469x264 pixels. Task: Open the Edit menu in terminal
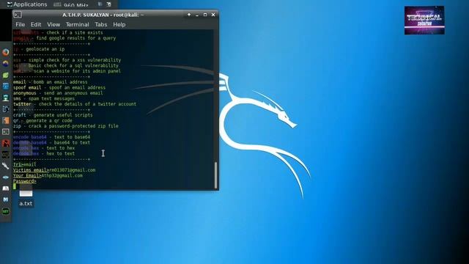tap(36, 24)
